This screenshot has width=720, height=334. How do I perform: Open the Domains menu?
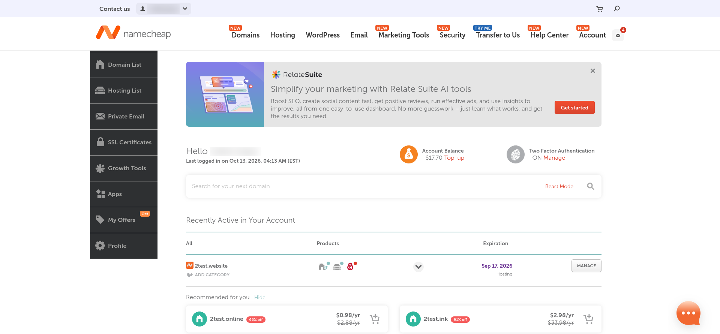(246, 35)
